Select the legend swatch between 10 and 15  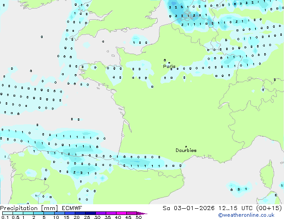(x=60, y=213)
